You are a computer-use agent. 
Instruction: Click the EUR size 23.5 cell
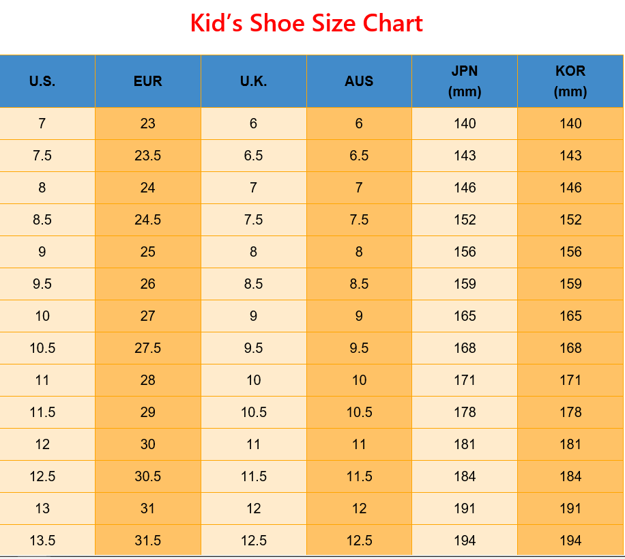pyautogui.click(x=148, y=156)
